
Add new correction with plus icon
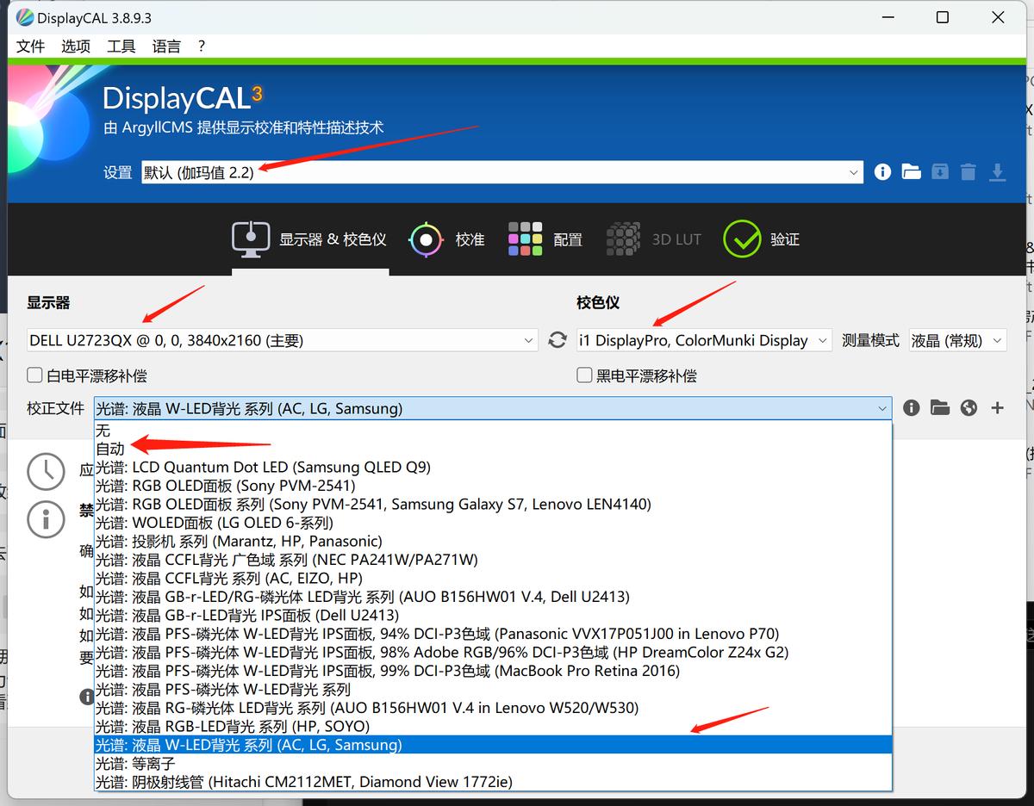997,408
